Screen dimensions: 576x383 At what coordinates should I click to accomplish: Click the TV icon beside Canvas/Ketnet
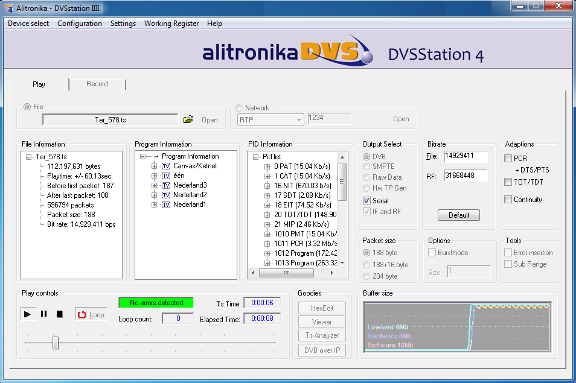(x=166, y=166)
